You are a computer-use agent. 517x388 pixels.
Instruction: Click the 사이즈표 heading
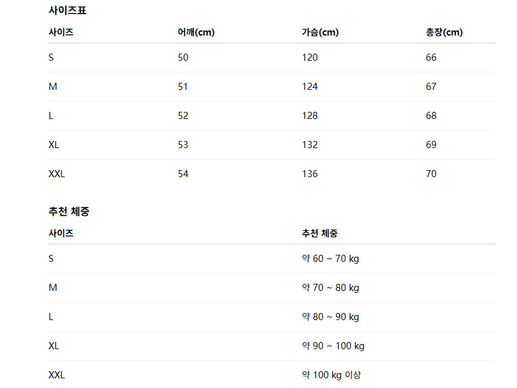coord(67,10)
